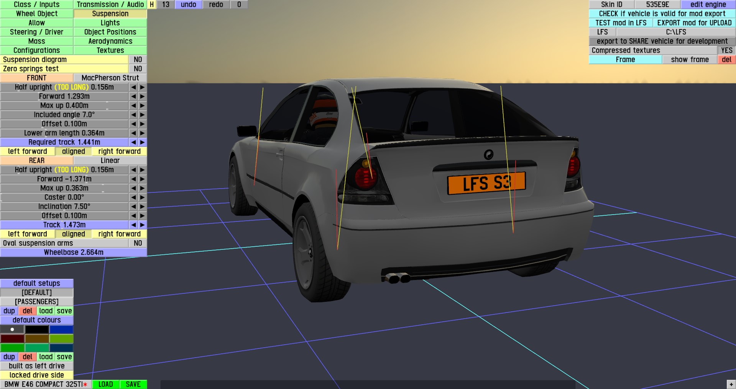Open Object Positions tab
This screenshot has width=736, height=389.
pos(110,32)
